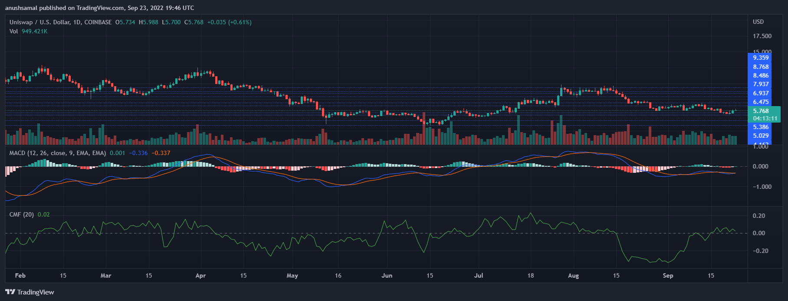Click the 17.500 label on price axis

coord(762,36)
